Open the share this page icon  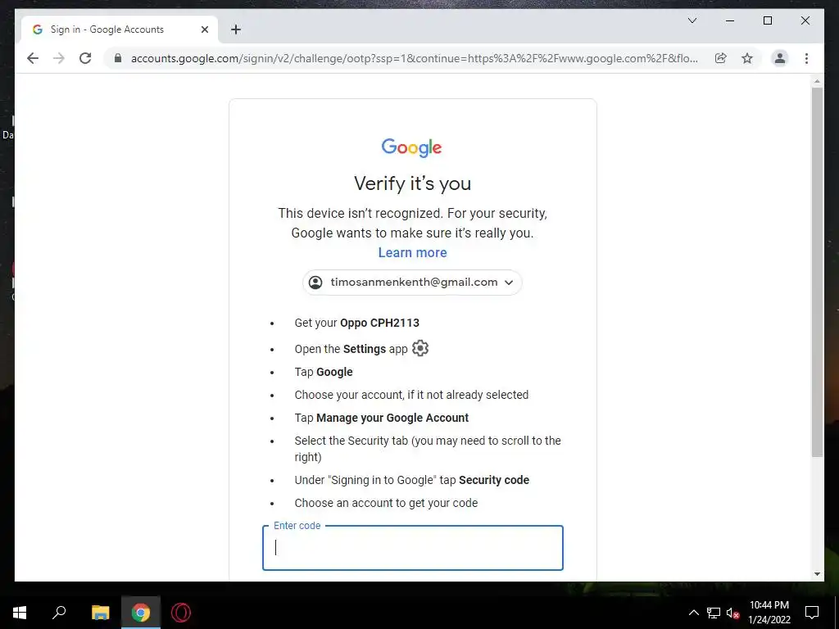(721, 58)
